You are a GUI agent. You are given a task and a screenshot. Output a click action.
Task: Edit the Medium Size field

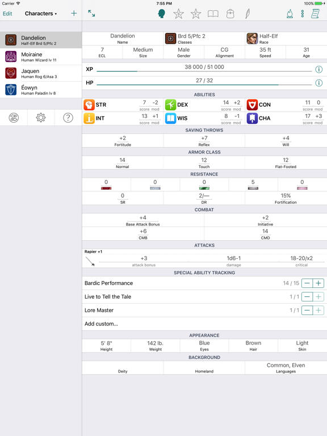coord(143,52)
